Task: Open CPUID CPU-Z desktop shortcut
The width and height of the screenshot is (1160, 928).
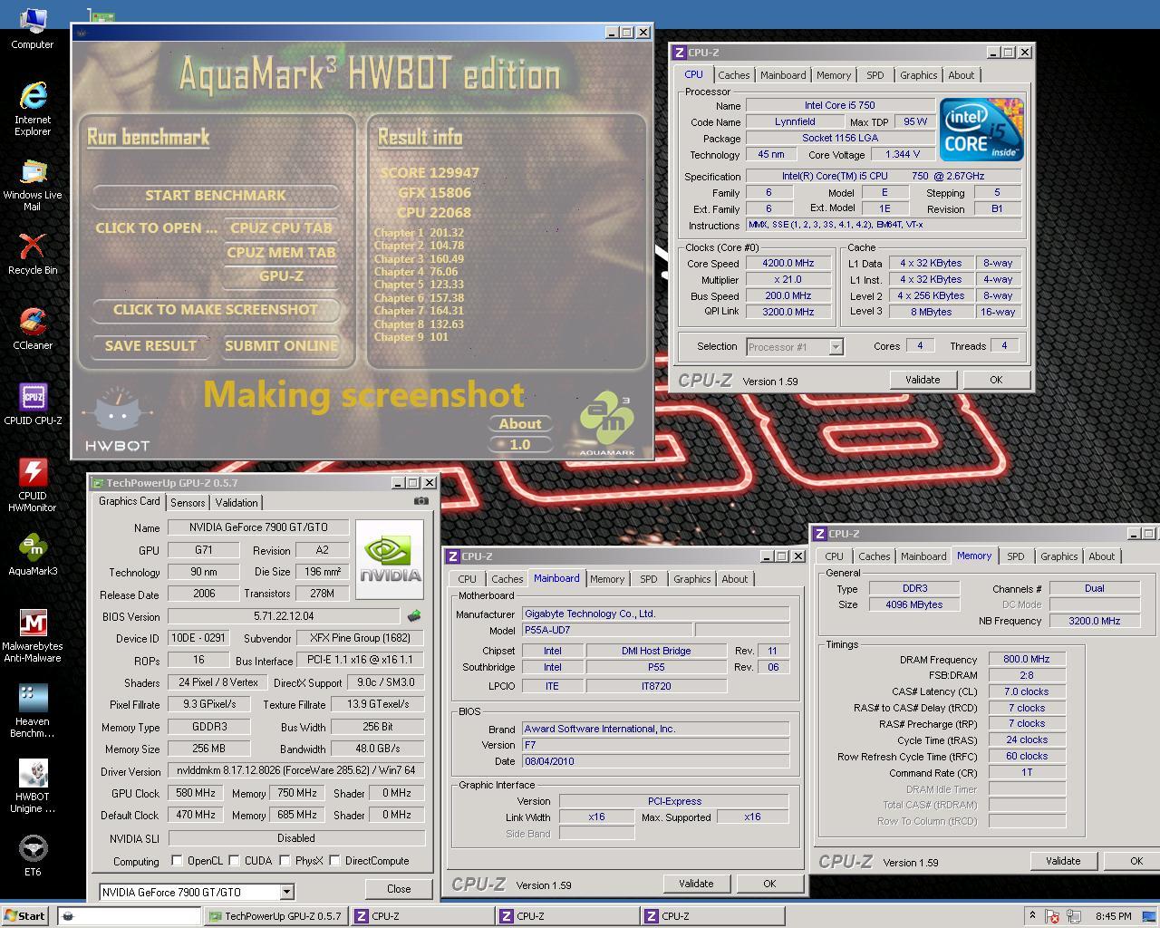Action: point(33,404)
